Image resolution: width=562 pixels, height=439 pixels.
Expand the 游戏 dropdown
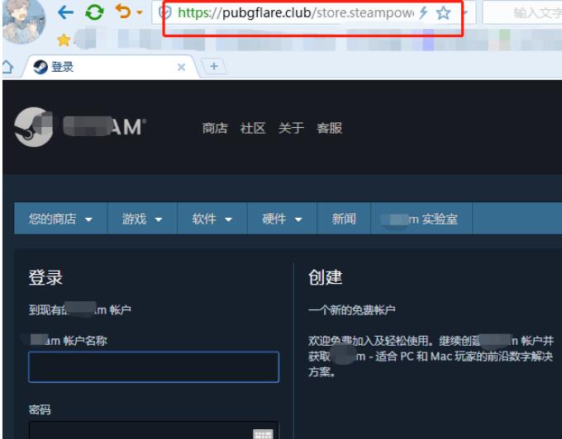(142, 219)
